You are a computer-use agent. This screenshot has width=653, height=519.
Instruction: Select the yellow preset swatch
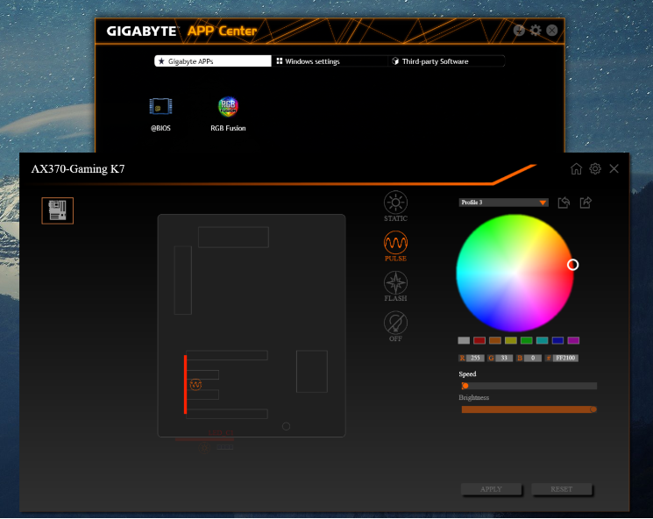click(x=511, y=340)
